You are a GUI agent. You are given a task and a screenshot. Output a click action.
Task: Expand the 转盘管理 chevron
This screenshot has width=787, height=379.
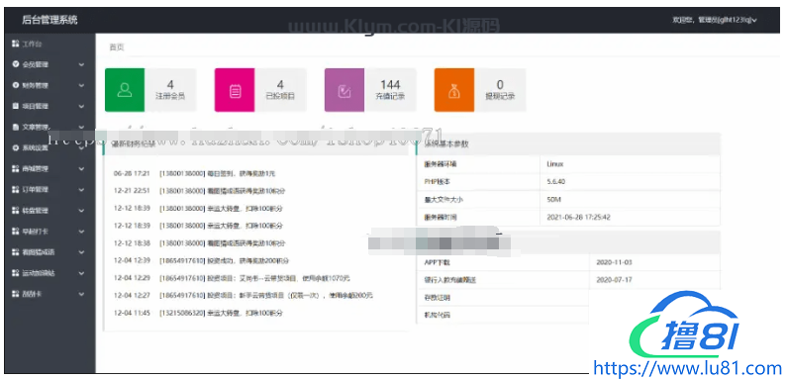click(x=81, y=211)
